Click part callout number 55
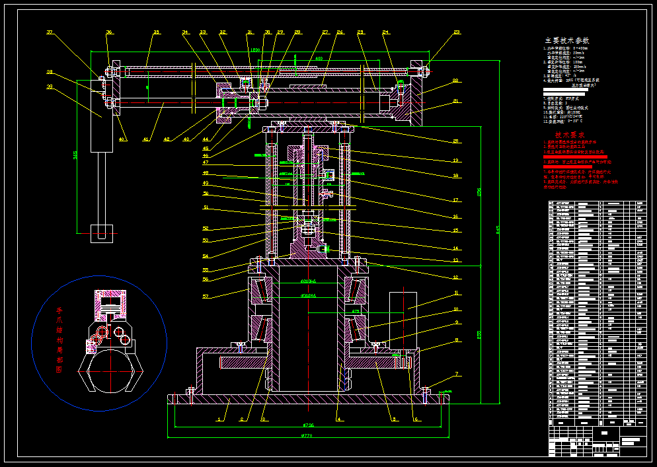Viewport: 657px width, 467px height. pos(206,270)
